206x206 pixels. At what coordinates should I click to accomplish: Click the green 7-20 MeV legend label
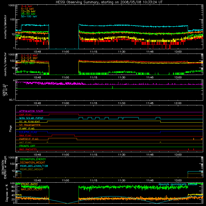(x=28, y=63)
